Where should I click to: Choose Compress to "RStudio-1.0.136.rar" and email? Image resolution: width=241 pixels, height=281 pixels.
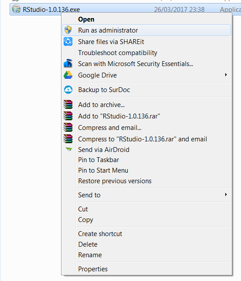tap(147, 139)
